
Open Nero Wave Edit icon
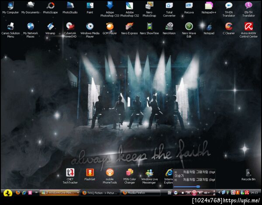[x=189, y=30]
